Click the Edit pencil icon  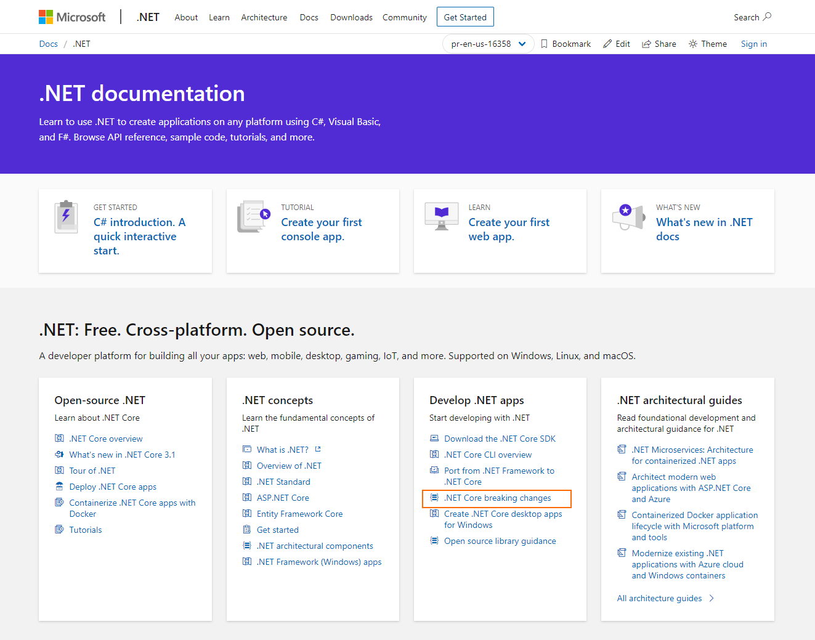coord(607,44)
